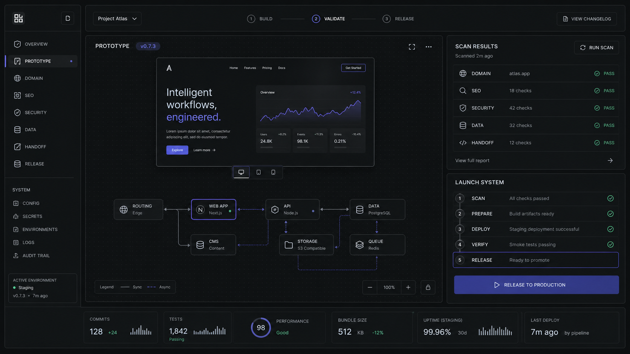The width and height of the screenshot is (630, 354).
Task: Select the CMS Content node
Action: click(213, 245)
